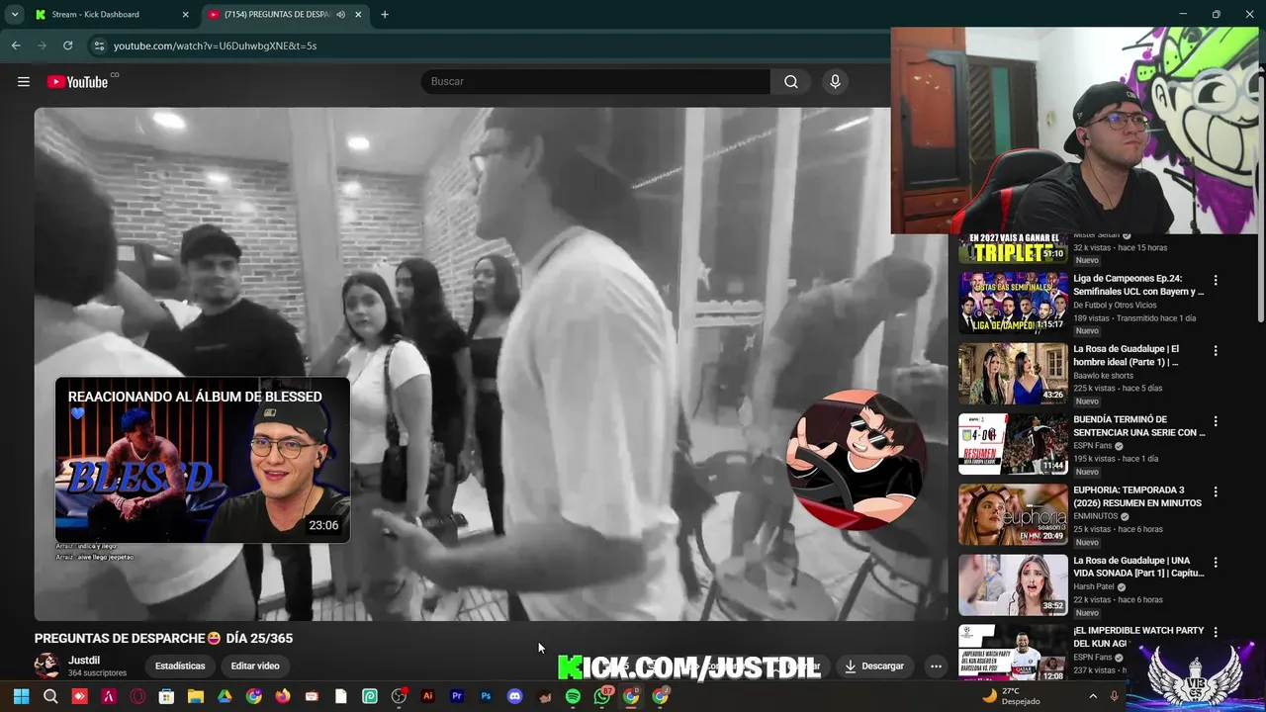Open WhatsApp from taskbar
1266x712 pixels.
tap(601, 696)
